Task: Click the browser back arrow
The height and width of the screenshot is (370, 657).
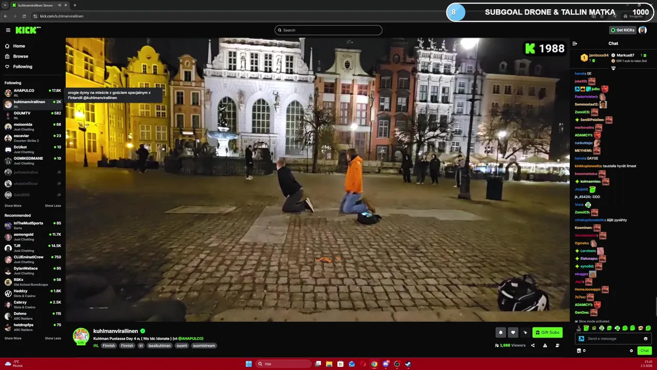Action: (x=5, y=16)
